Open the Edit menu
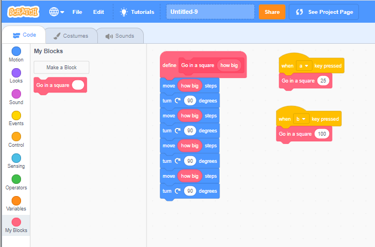 click(x=98, y=12)
